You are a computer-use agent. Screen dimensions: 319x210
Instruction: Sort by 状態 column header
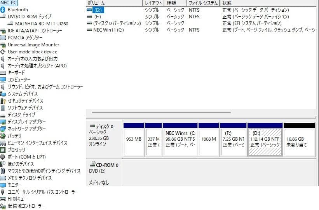coord(268,3)
